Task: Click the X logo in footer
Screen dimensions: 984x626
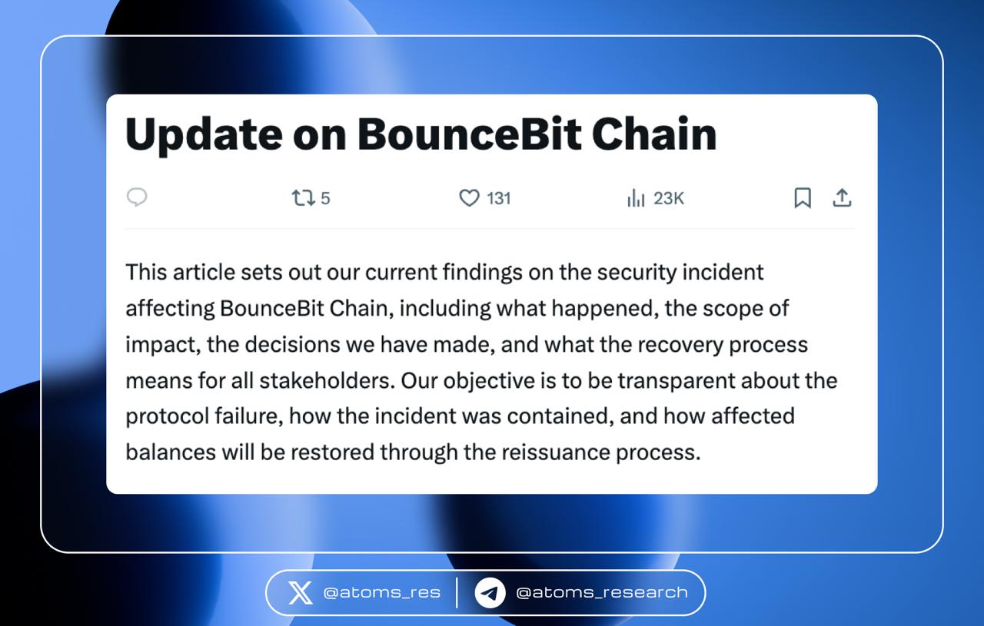Action: pyautogui.click(x=301, y=592)
